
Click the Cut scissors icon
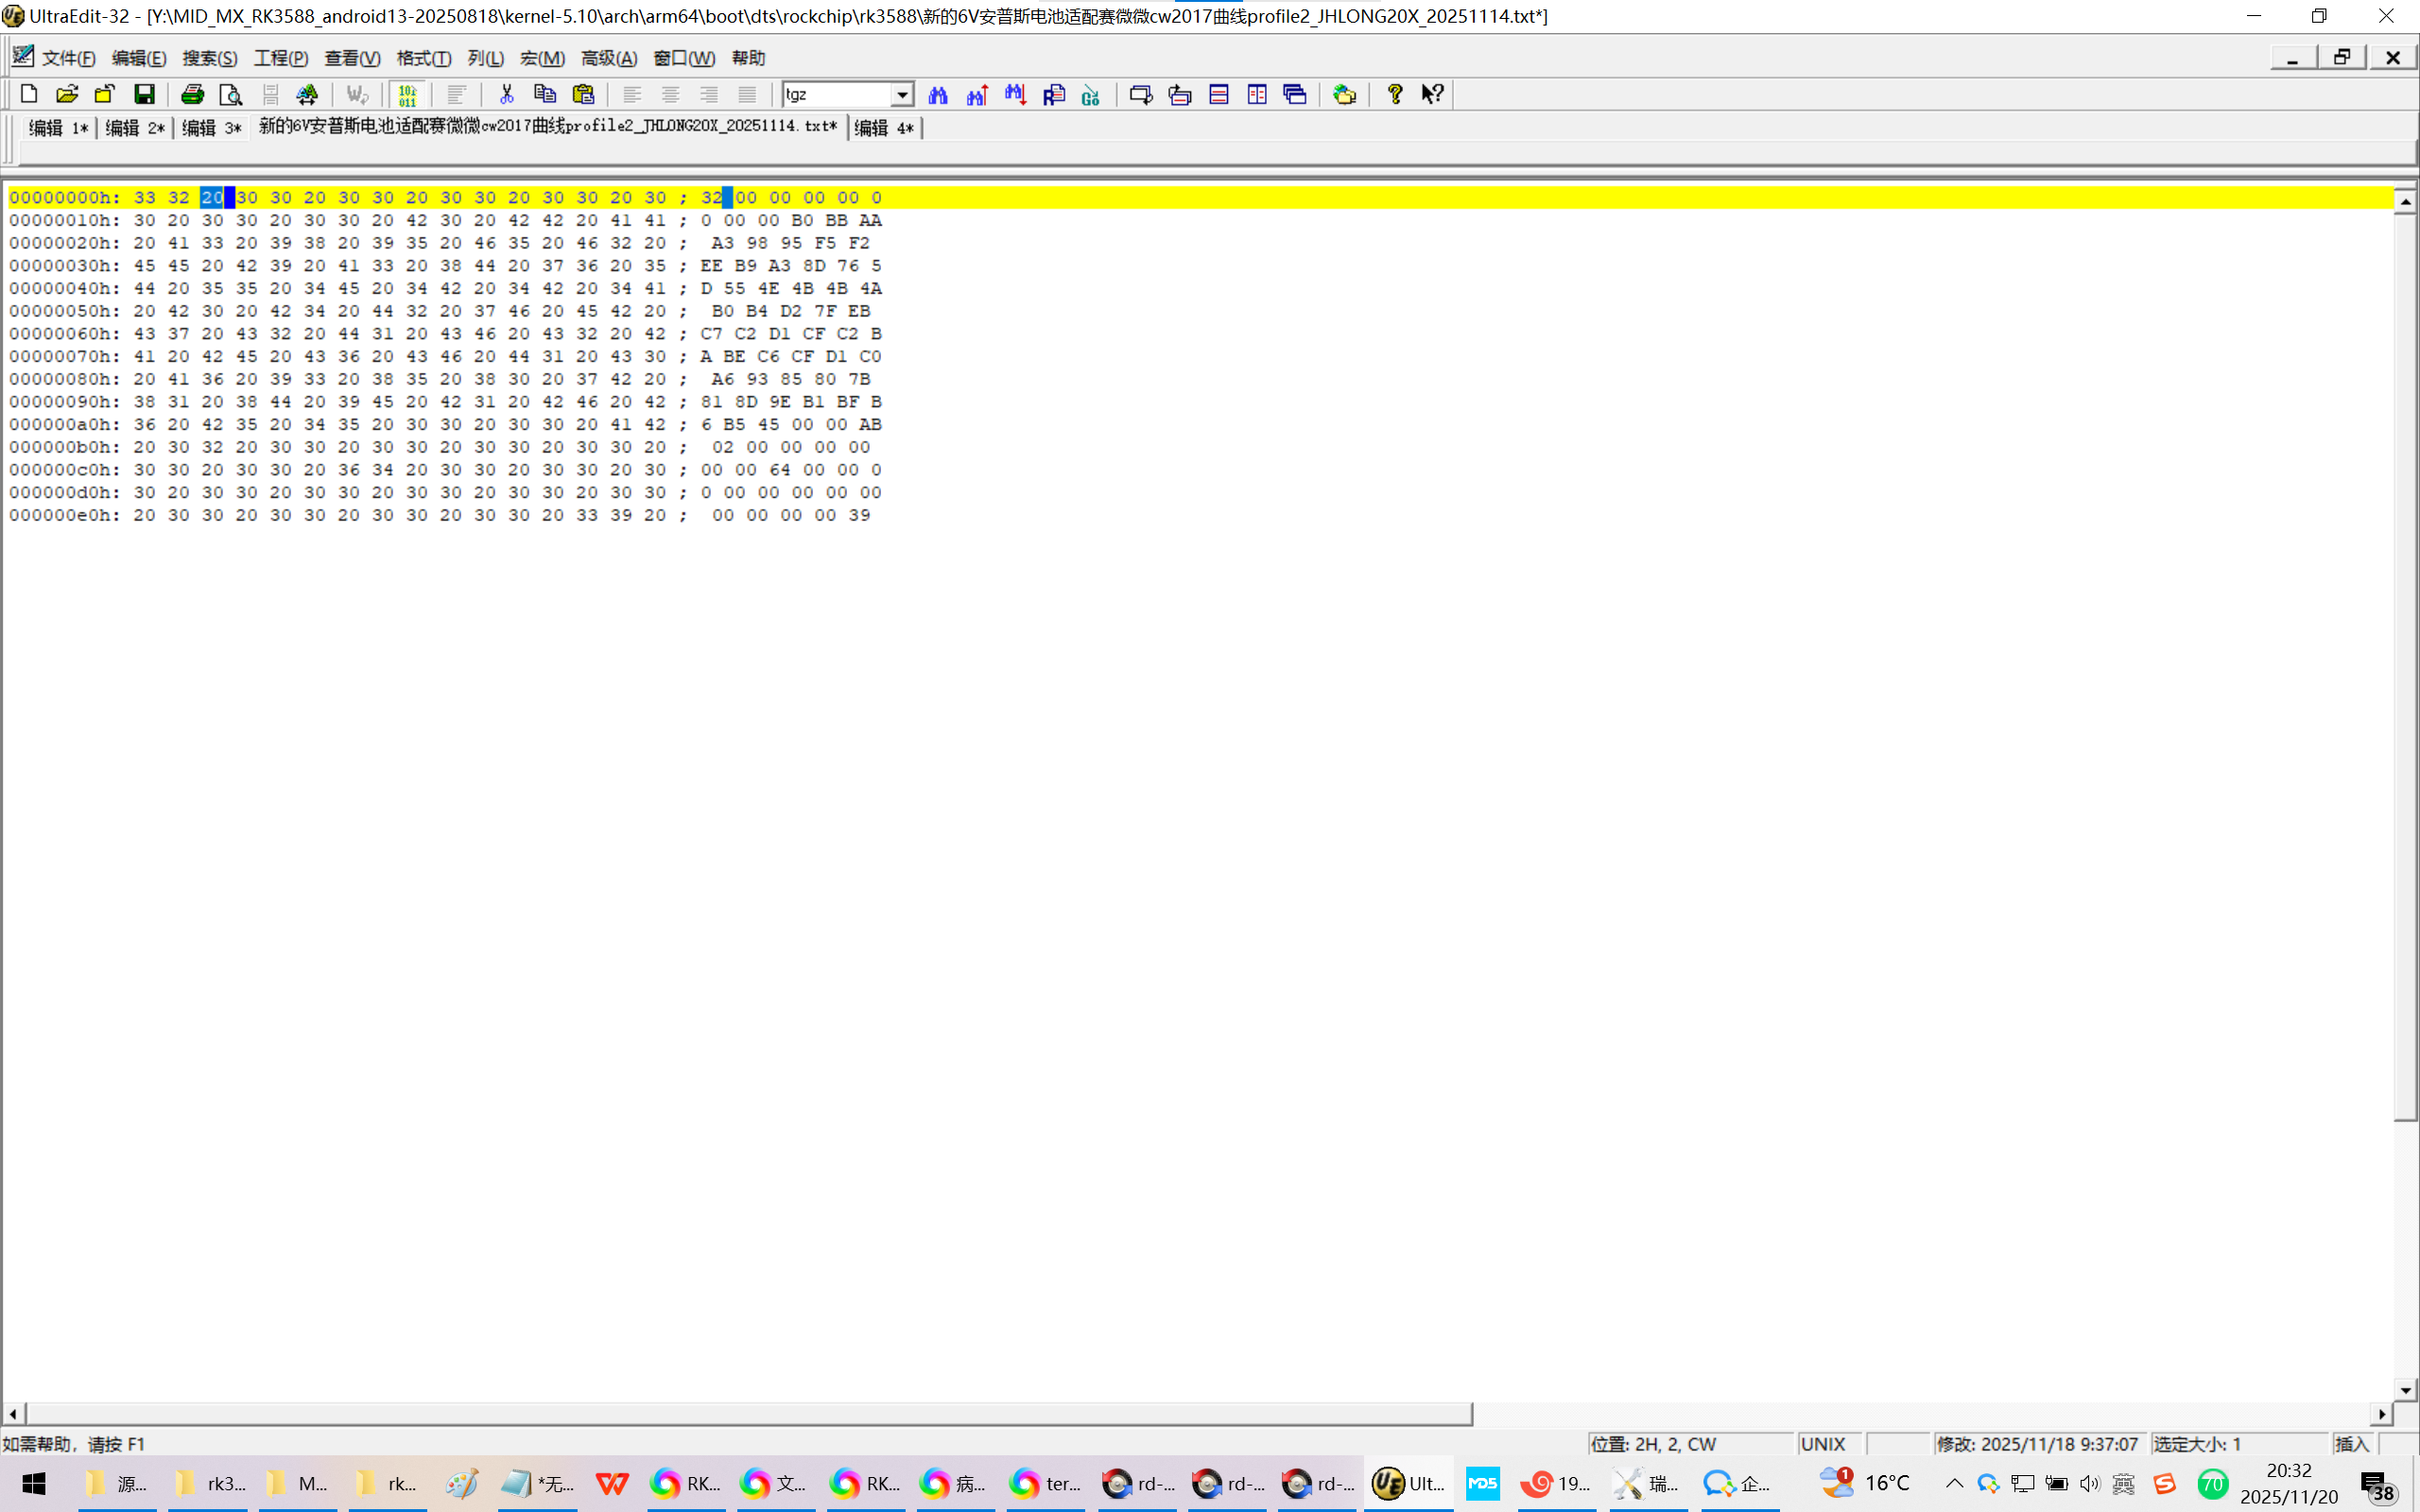tap(506, 94)
